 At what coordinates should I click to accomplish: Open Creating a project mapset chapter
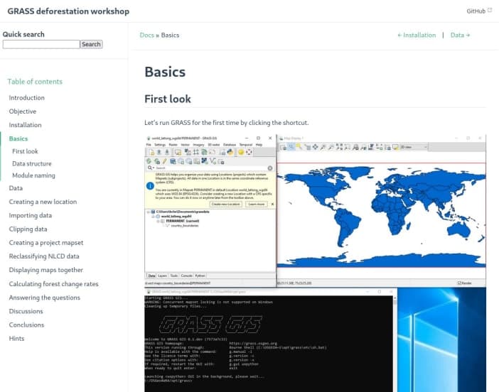coord(46,243)
